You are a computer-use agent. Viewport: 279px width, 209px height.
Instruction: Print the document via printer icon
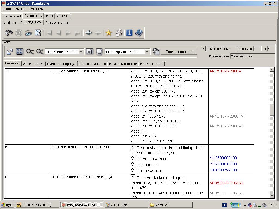tap(119, 33)
